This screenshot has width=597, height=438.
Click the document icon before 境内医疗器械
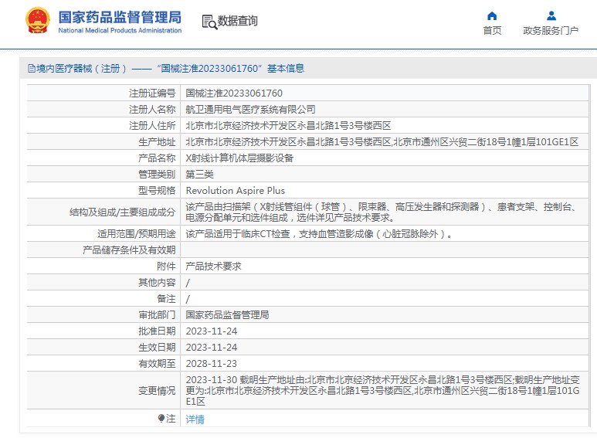31,69
